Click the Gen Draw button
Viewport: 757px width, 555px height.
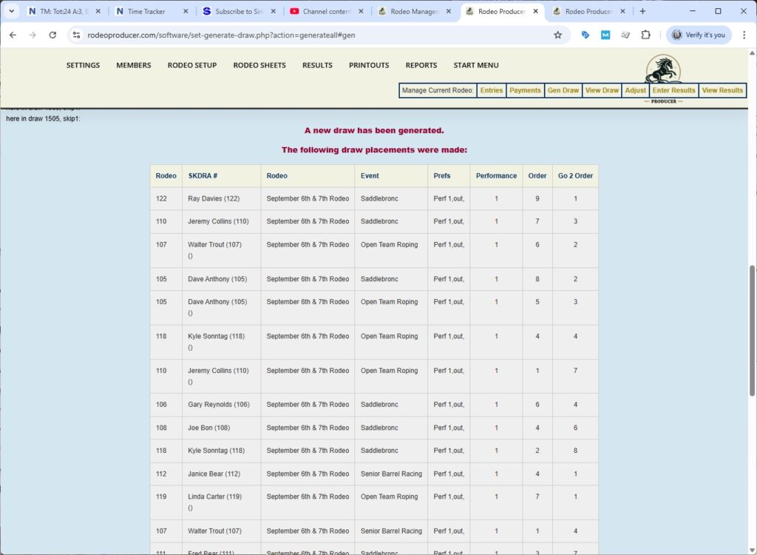coord(563,90)
